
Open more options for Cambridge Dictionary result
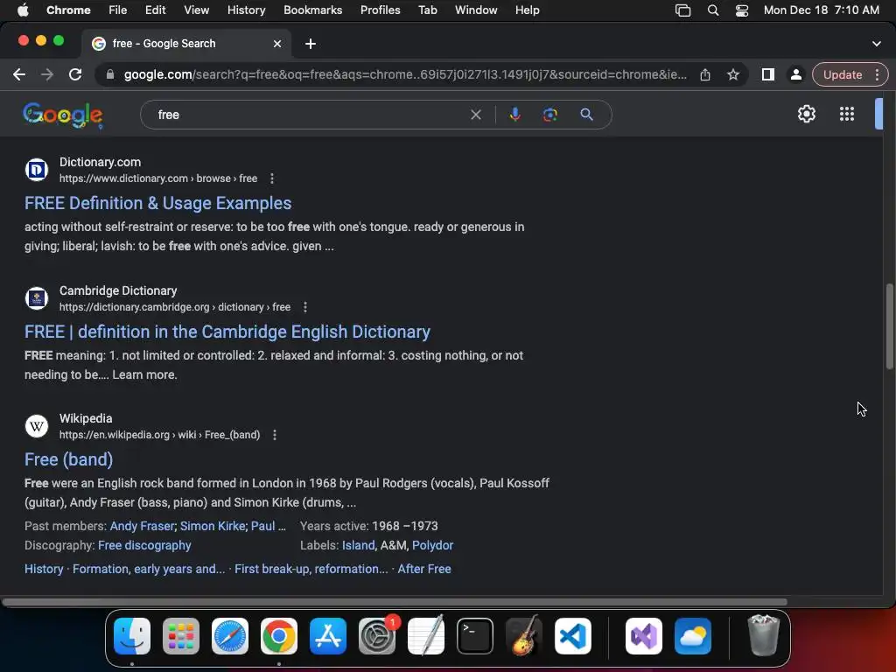point(305,307)
